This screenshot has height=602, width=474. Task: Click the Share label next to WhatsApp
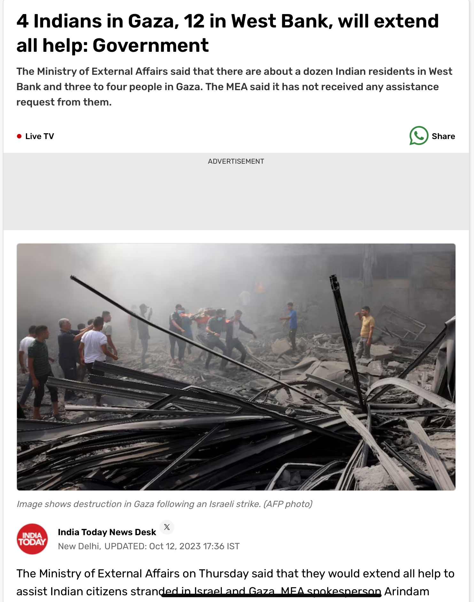443,136
